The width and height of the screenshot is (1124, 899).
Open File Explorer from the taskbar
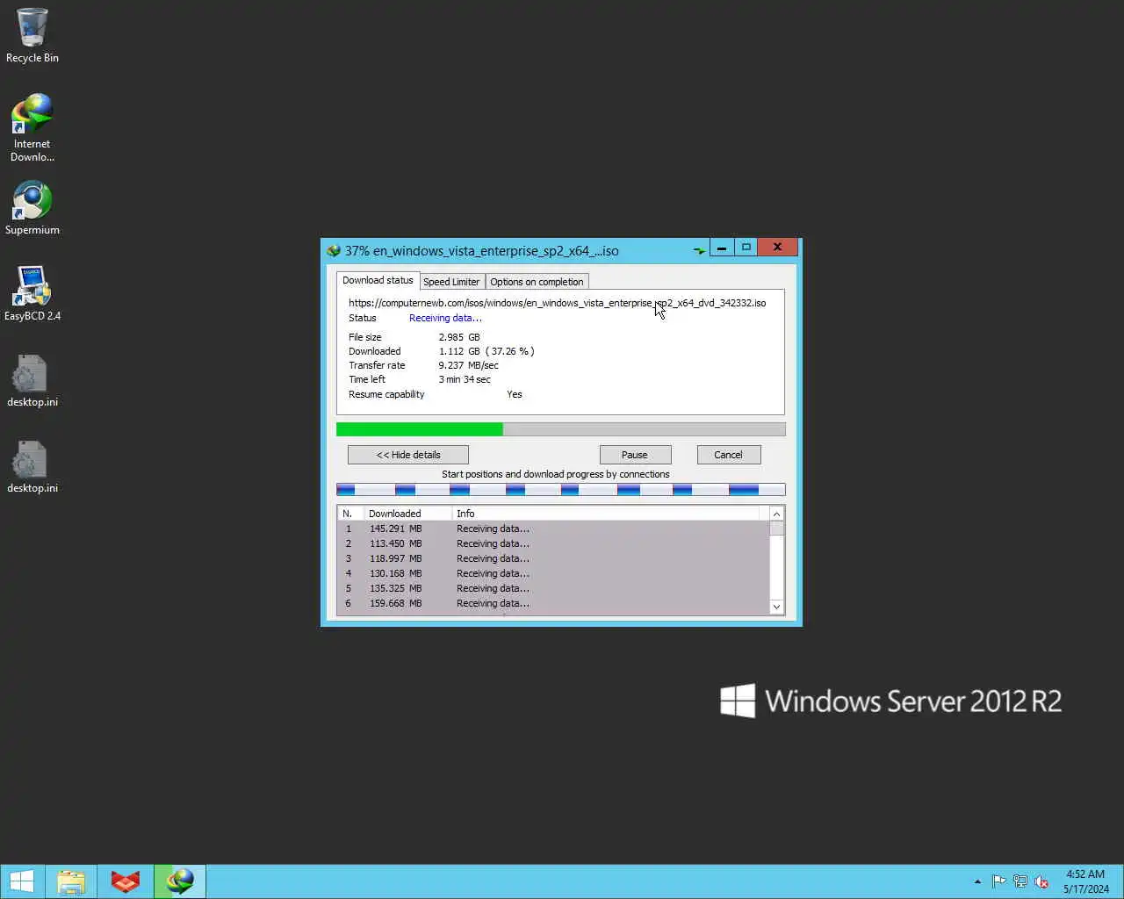point(71,881)
